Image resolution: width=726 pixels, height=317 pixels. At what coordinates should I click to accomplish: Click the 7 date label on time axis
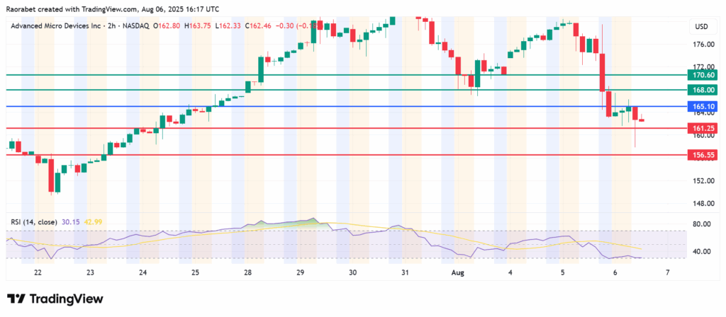[x=667, y=272]
